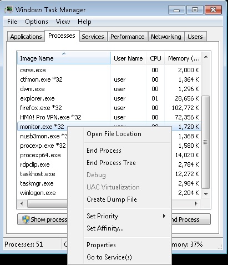The width and height of the screenshot is (228, 265).
Task: Click the Set Priority submenu arrow
Action: (x=164, y=216)
